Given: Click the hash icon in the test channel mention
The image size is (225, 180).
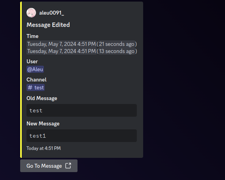Looking at the screenshot, I should (30, 87).
